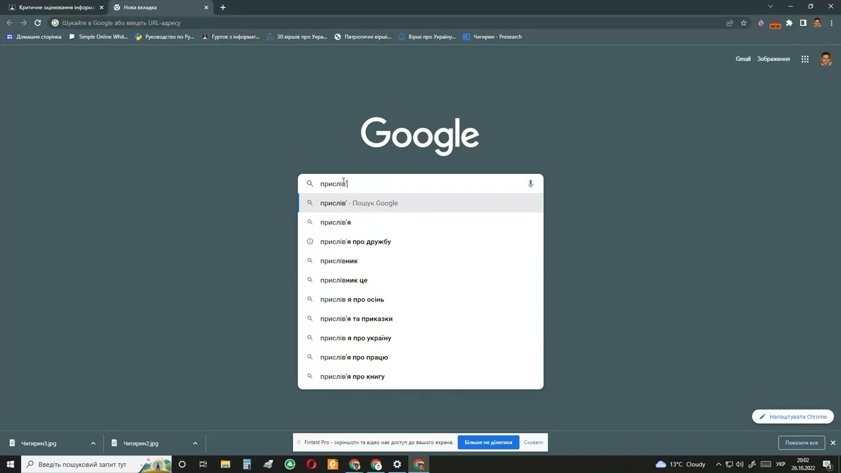841x473 pixels.
Task: Click the voice search microphone icon
Action: tap(530, 184)
